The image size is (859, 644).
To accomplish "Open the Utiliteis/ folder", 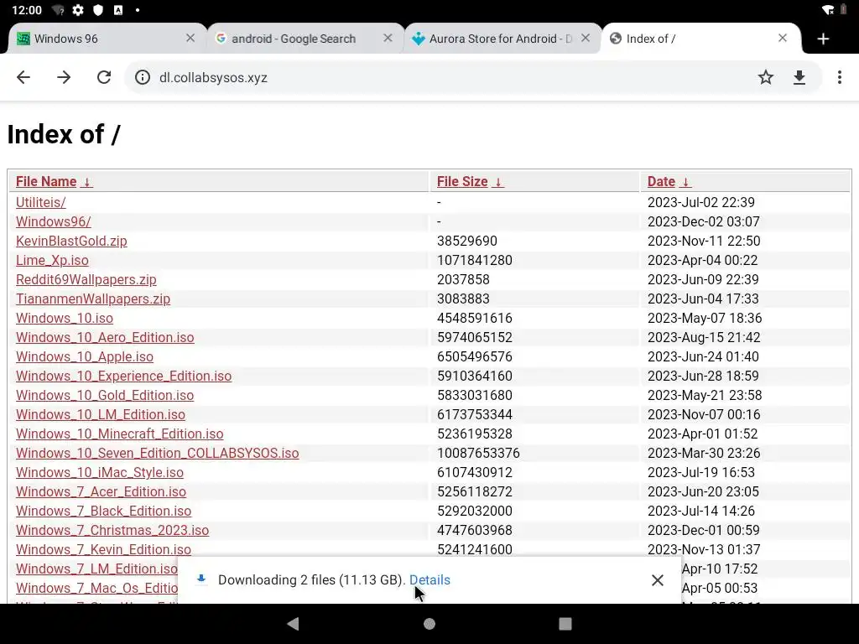I will pyautogui.click(x=40, y=202).
